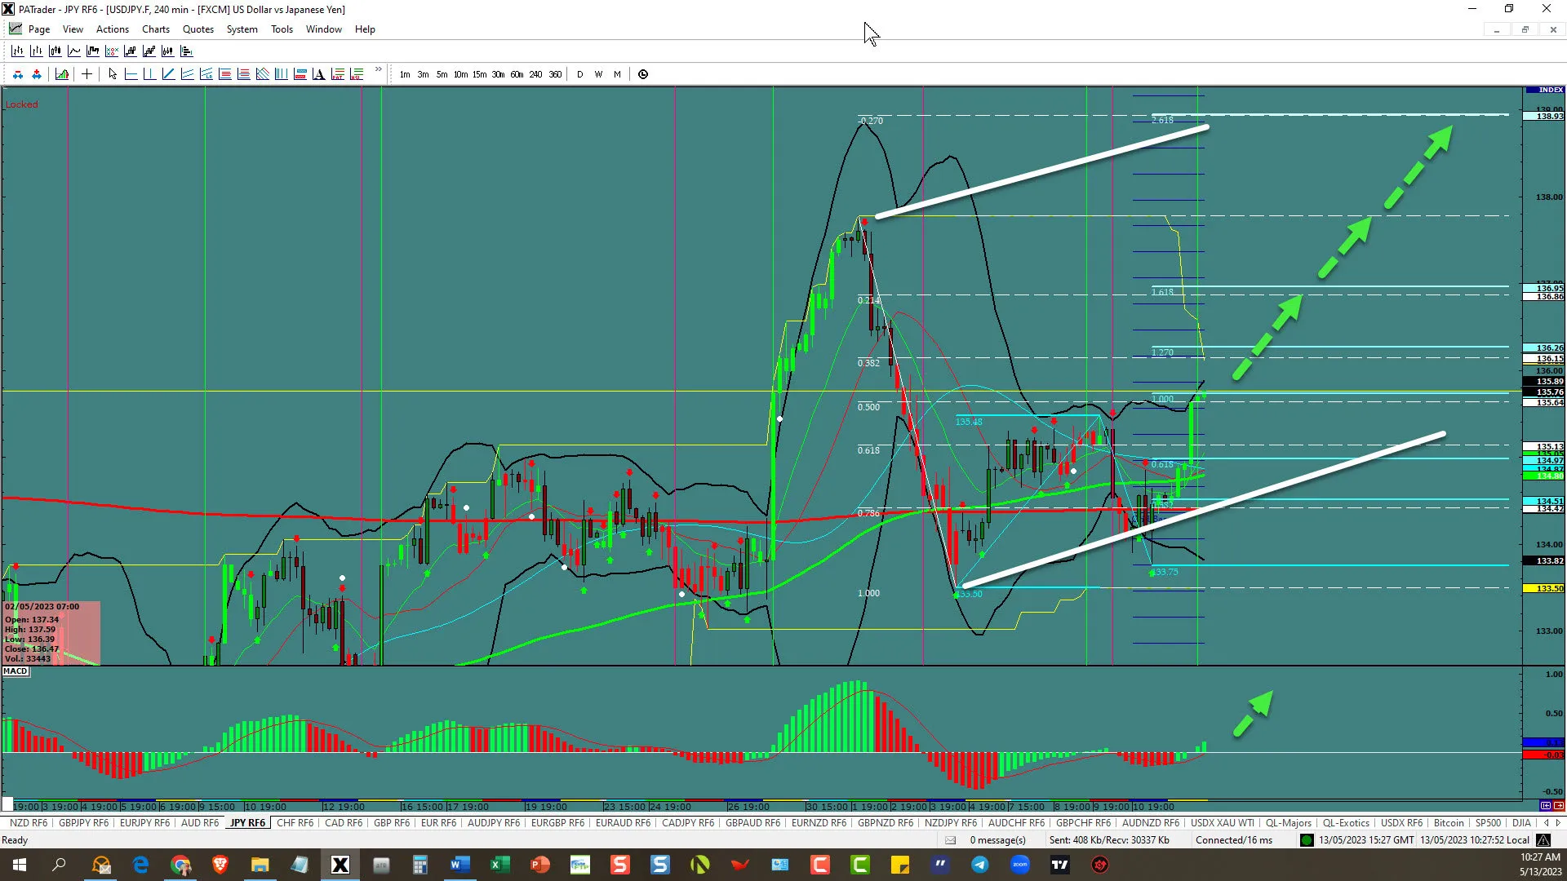Open Telegram from the Windows taskbar
1567x881 pixels.
(x=979, y=865)
